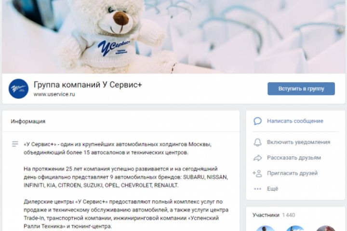Click the Вступить в группу button
Image resolution: width=347 pixels, height=231 pixels.
pos(301,89)
